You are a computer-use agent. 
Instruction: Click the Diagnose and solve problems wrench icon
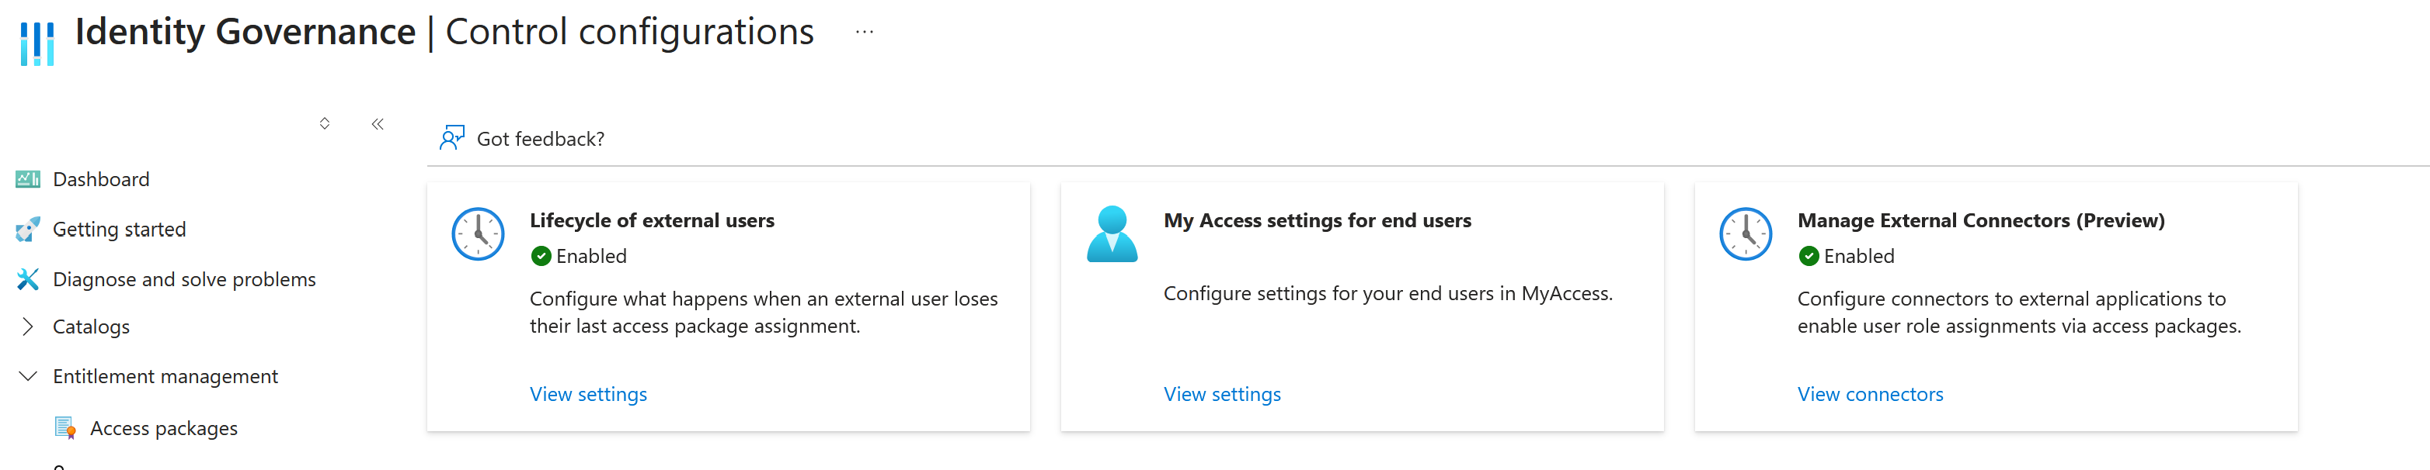(27, 278)
